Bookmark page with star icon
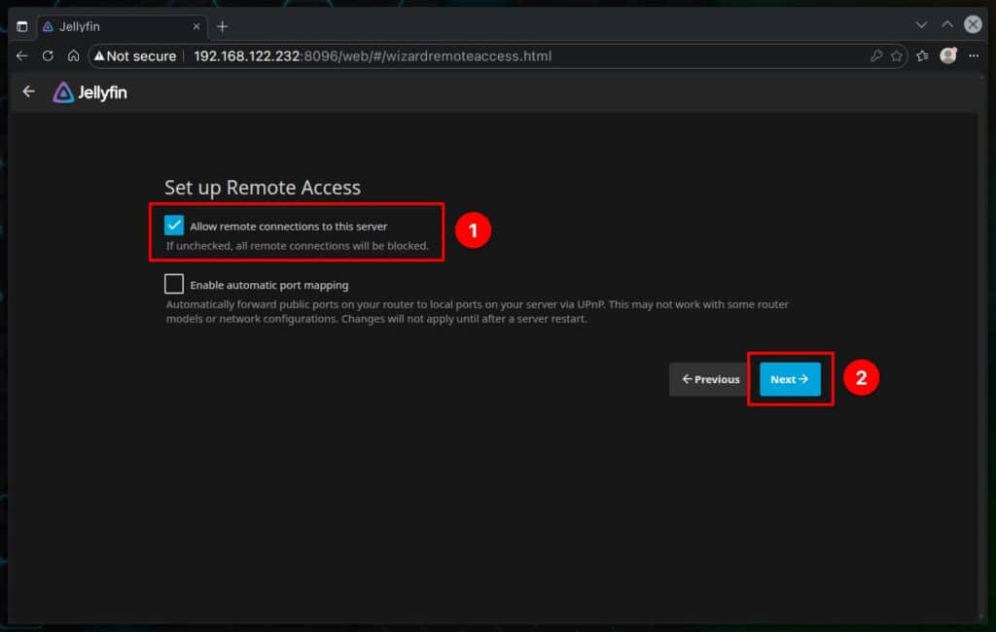The image size is (996, 632). pos(896,56)
